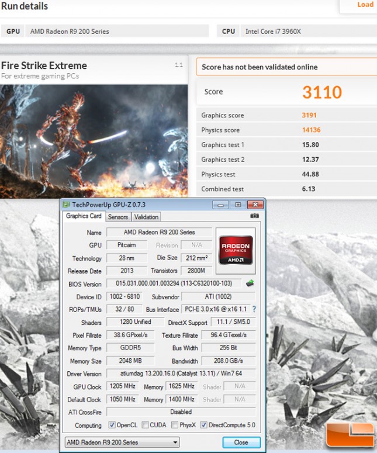Open the AMD Radeon R9 200 Series dropdown

tap(122, 442)
